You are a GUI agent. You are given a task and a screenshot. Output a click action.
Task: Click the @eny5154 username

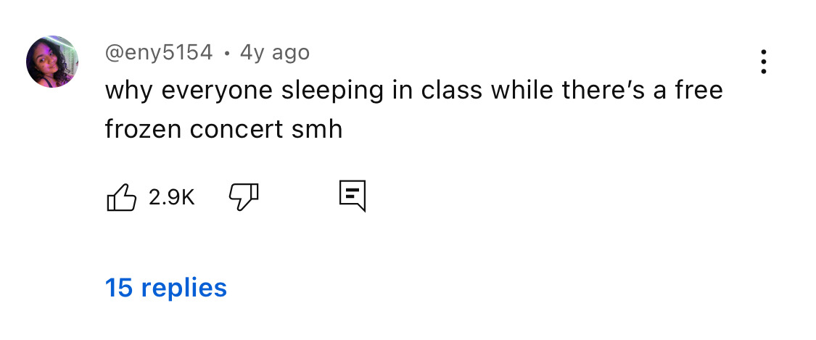click(x=159, y=52)
